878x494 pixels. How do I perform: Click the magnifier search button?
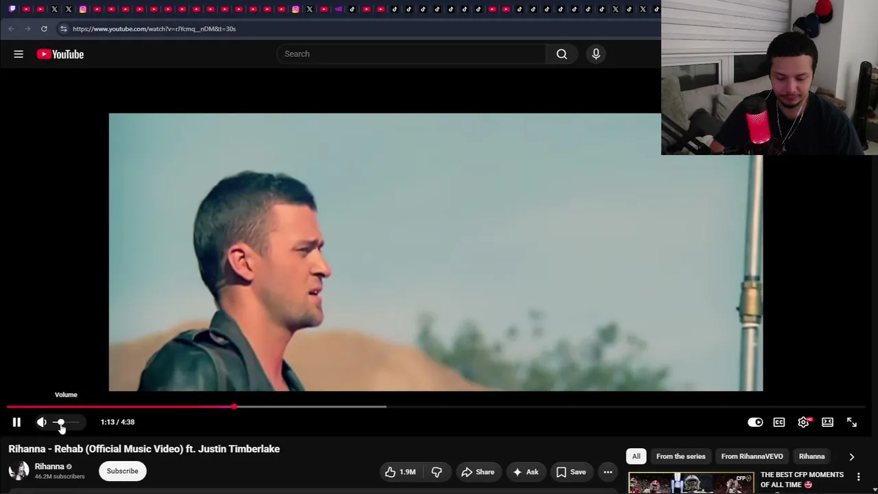pyautogui.click(x=562, y=54)
